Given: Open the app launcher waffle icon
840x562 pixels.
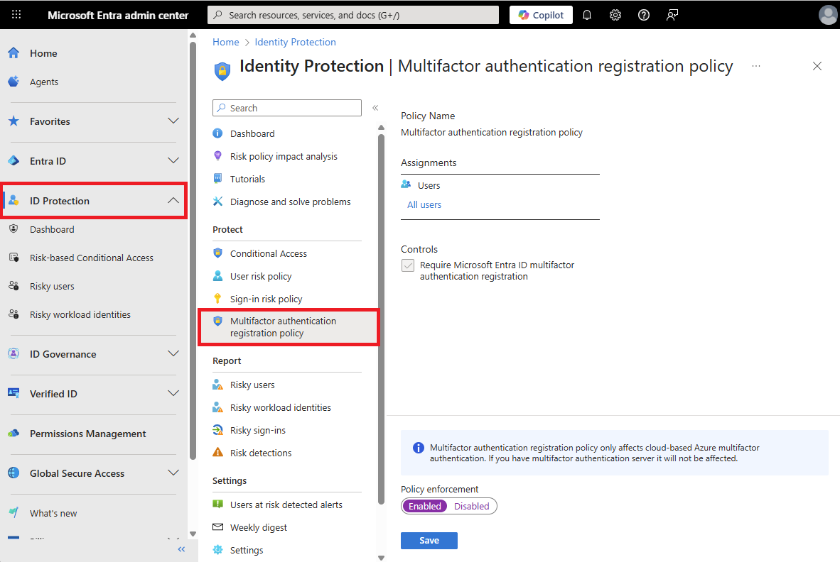Looking at the screenshot, I should (x=16, y=14).
